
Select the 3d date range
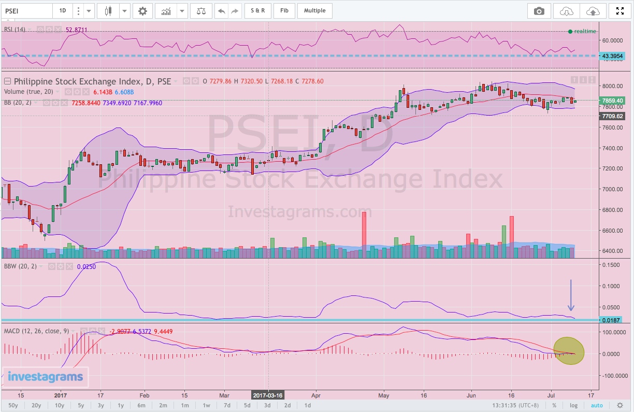[x=267, y=405]
